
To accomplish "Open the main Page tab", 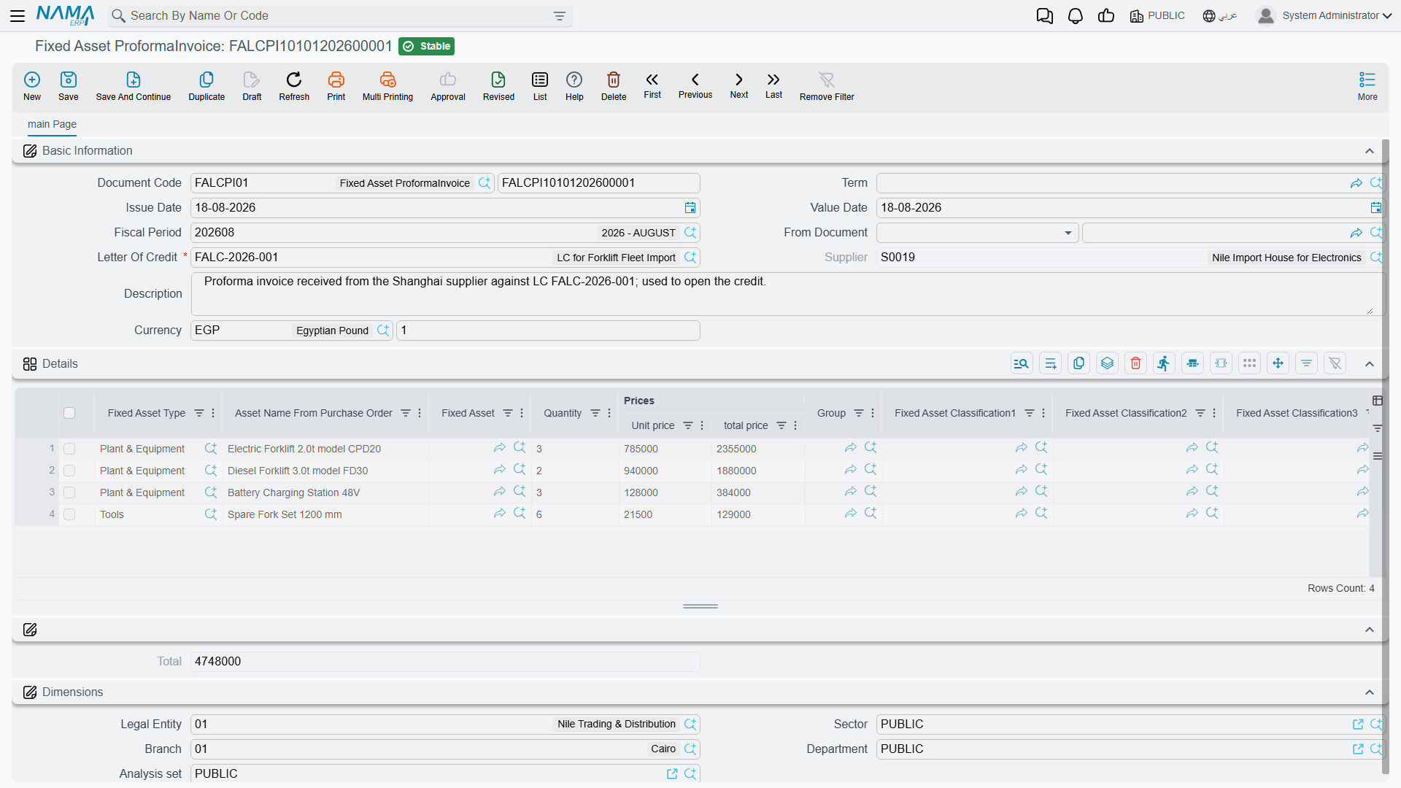I will 52,124.
